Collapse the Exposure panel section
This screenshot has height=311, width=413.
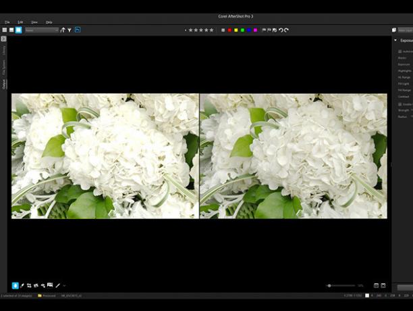coord(395,41)
